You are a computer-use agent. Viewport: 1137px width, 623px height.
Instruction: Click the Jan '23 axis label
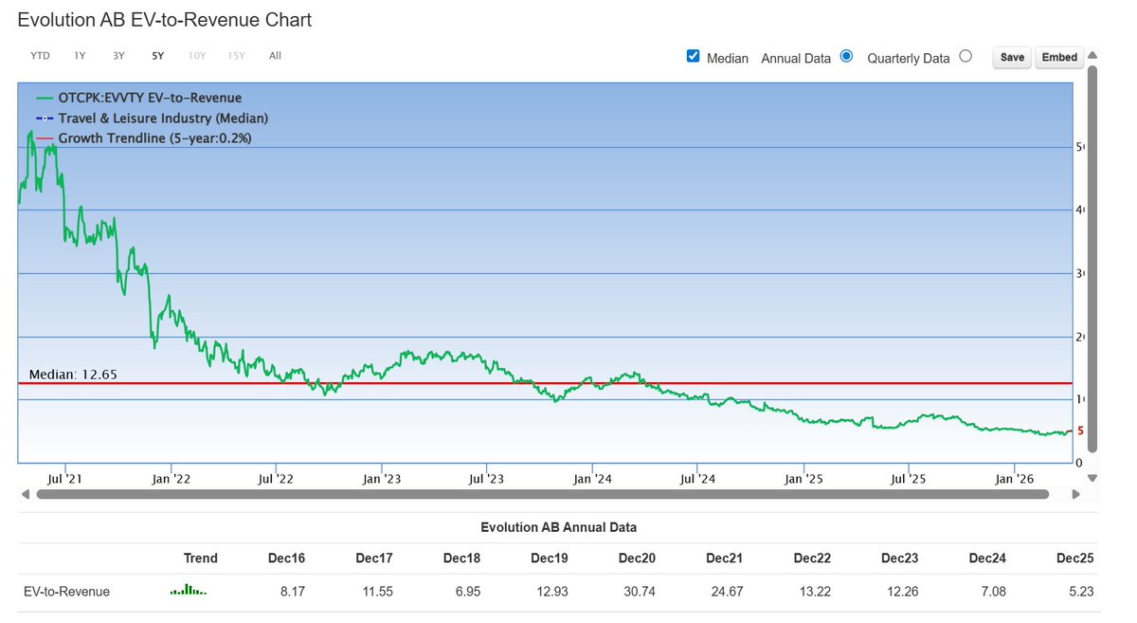click(x=382, y=479)
